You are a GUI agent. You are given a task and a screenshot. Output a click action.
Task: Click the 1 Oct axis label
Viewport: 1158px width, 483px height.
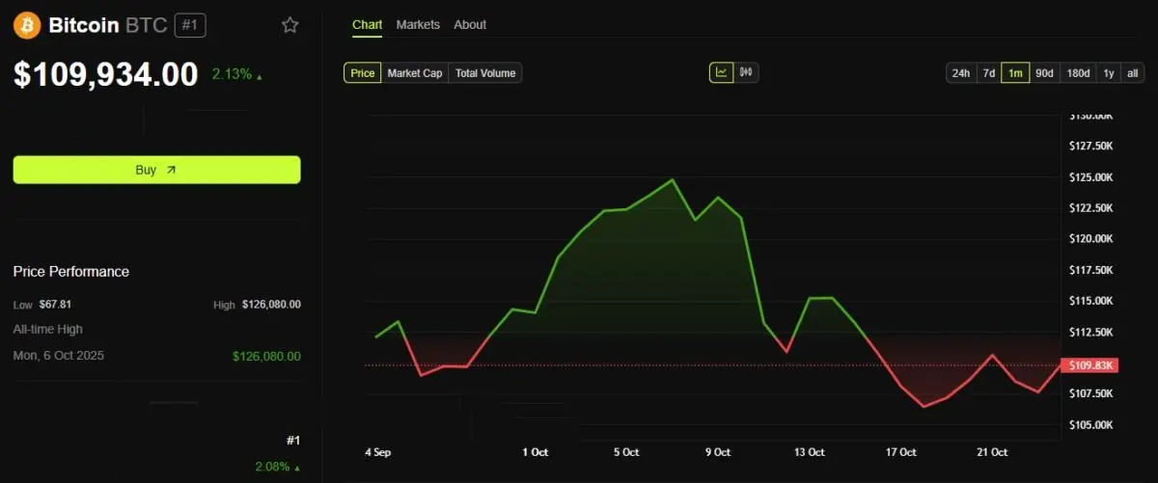tap(536, 452)
